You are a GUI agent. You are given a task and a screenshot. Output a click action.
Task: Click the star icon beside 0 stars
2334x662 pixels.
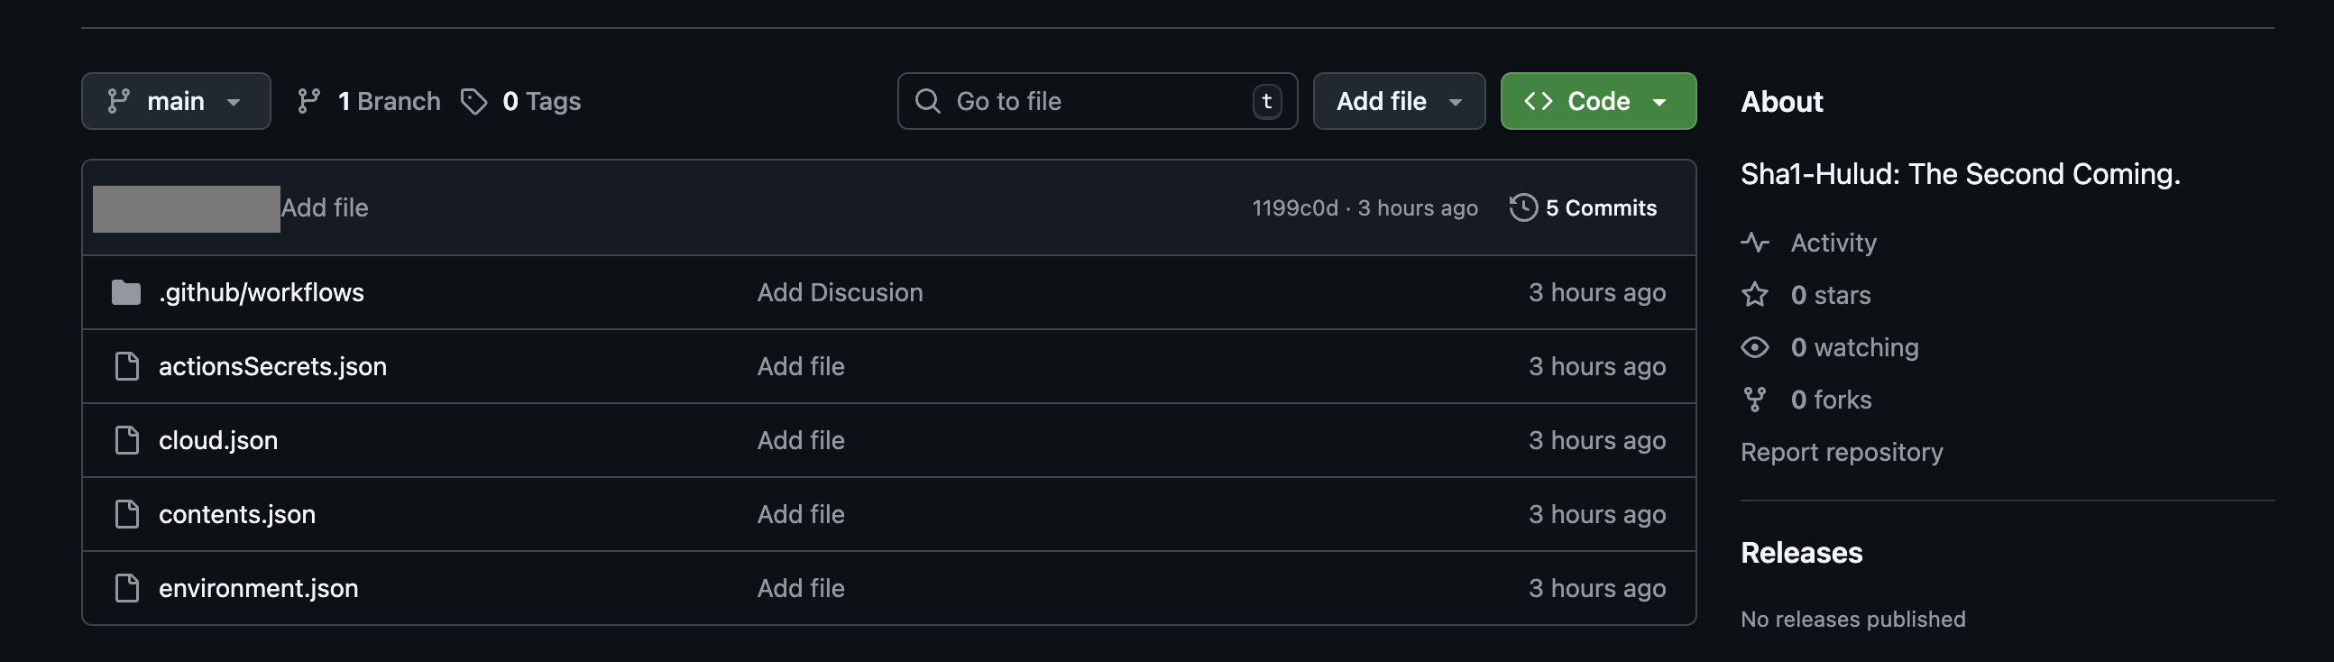click(x=1755, y=295)
